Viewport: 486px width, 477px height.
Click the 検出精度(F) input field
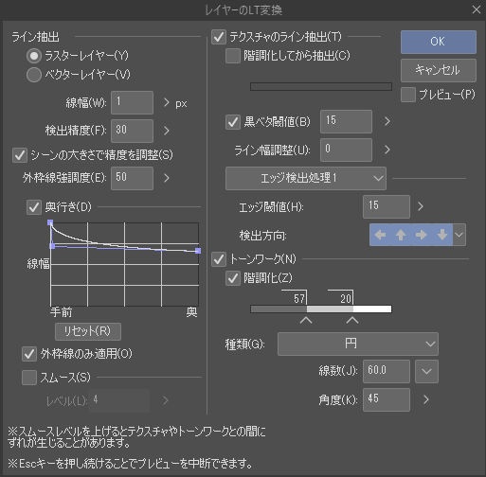132,131
